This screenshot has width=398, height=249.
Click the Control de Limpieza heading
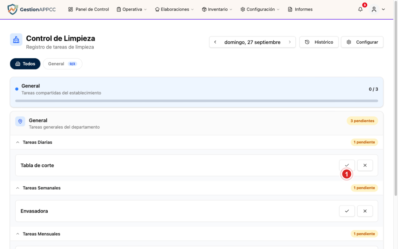pos(61,38)
